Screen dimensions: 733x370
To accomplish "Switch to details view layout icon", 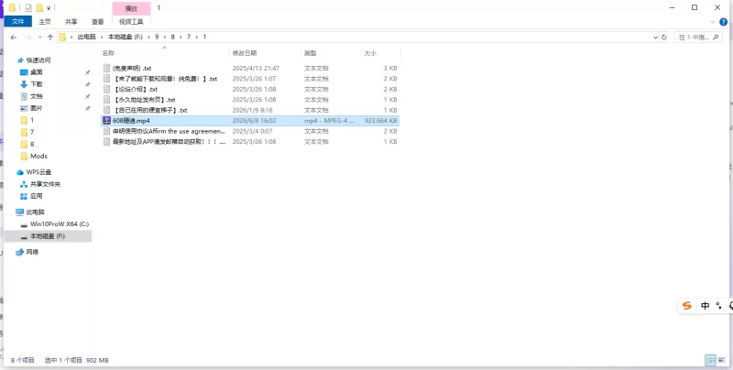I will (711, 360).
